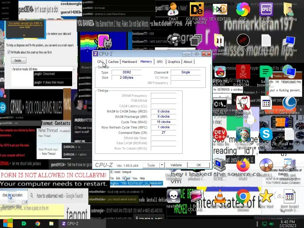Launch the VLC BEEP BEEP cone icon
The width and height of the screenshot is (304, 228).
tap(220, 196)
